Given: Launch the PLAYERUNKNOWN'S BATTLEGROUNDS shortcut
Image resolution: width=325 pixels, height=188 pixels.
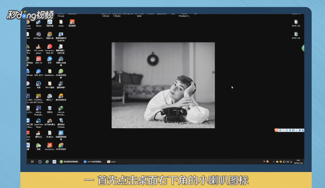Looking at the screenshot, I should point(39,99).
